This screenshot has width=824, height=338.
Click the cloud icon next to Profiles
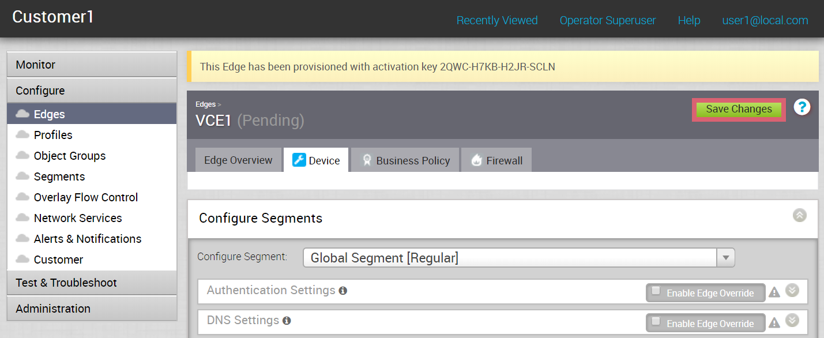[22, 135]
